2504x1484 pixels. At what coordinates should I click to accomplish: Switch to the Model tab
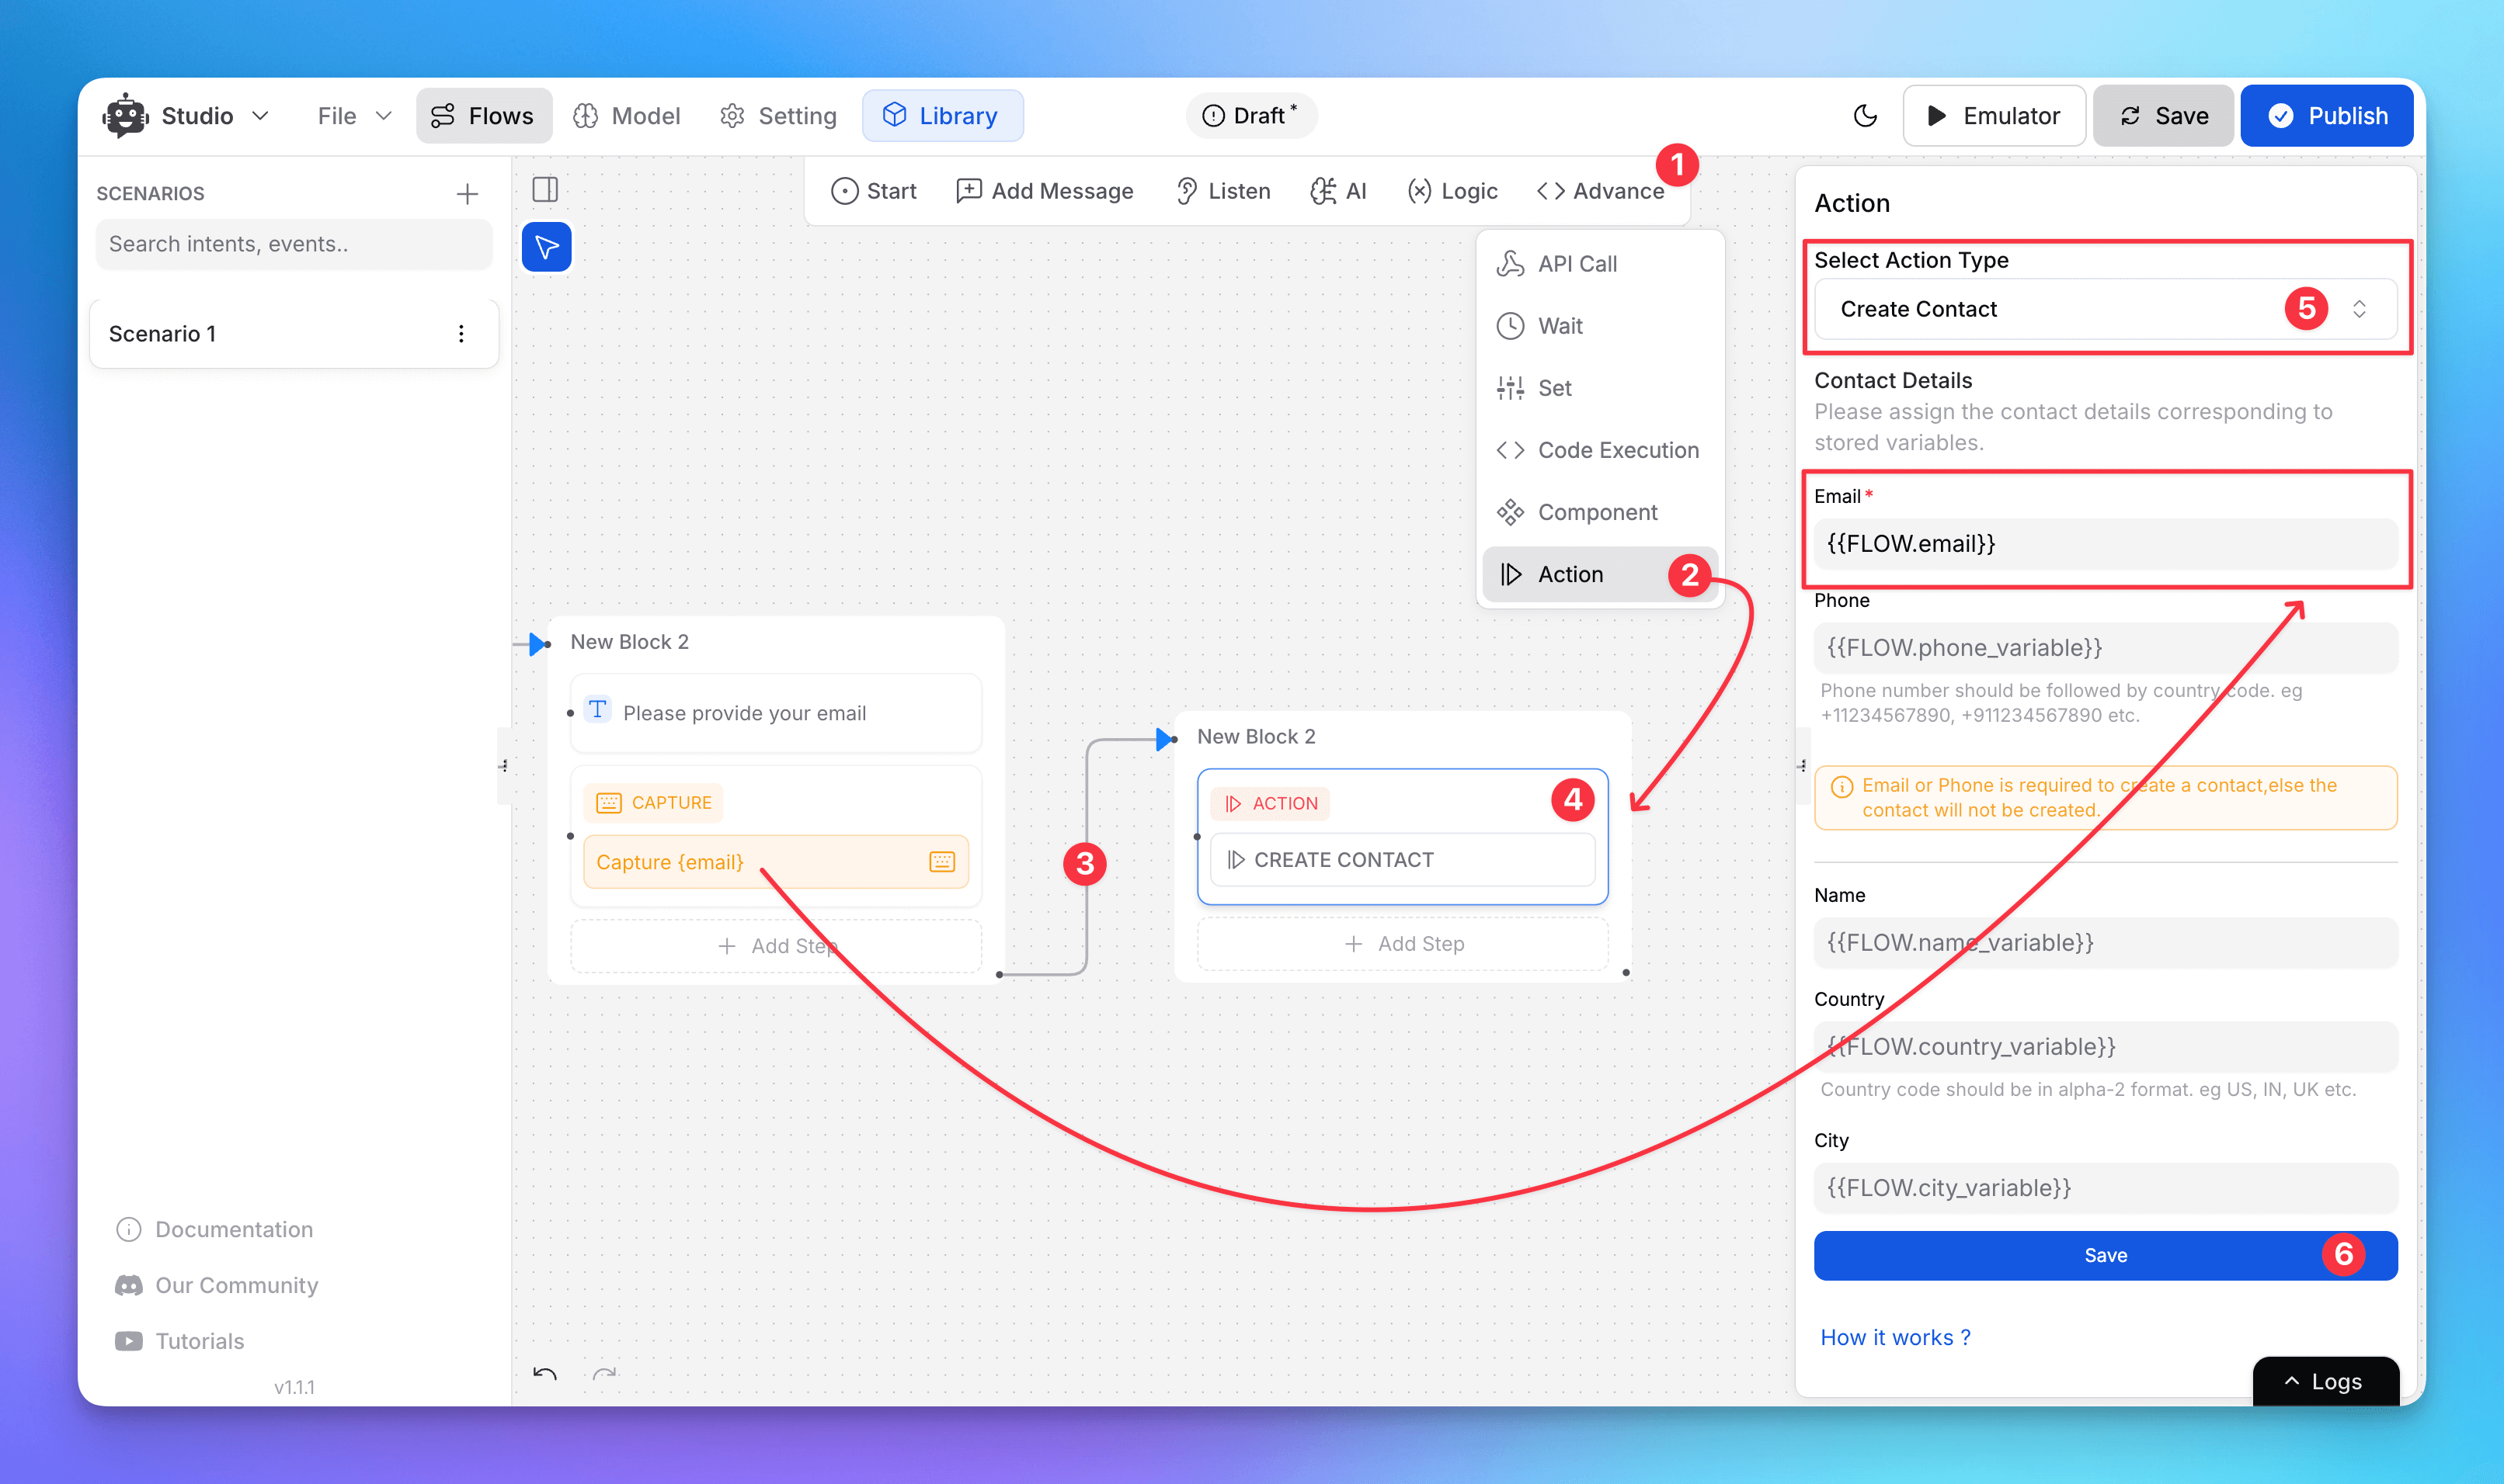pyautogui.click(x=628, y=116)
